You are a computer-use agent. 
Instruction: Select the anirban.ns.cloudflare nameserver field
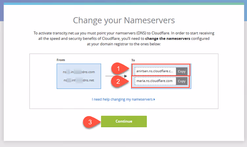(155, 71)
